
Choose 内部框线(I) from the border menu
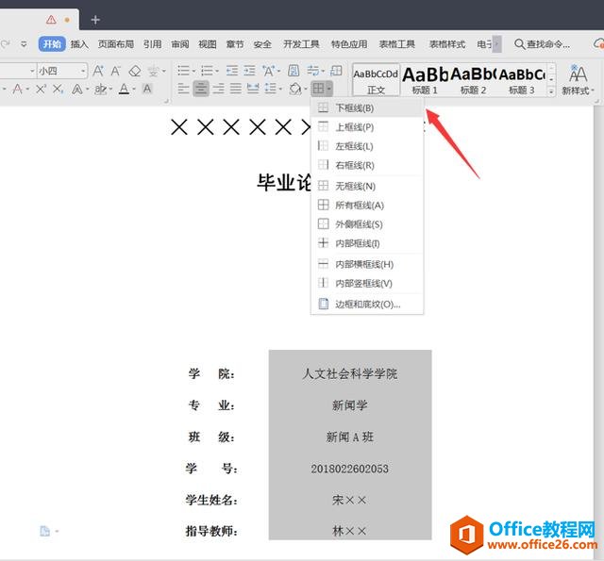367,243
